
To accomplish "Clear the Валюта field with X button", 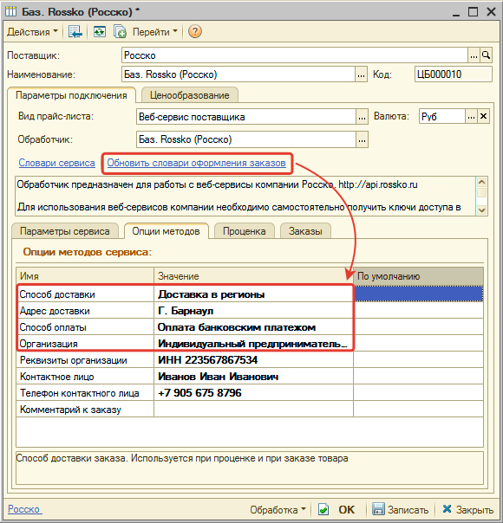I will point(483,116).
